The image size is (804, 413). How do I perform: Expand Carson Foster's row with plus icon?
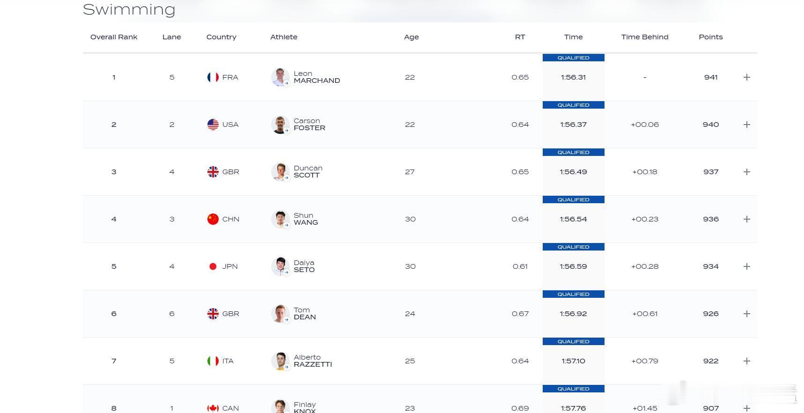click(747, 125)
